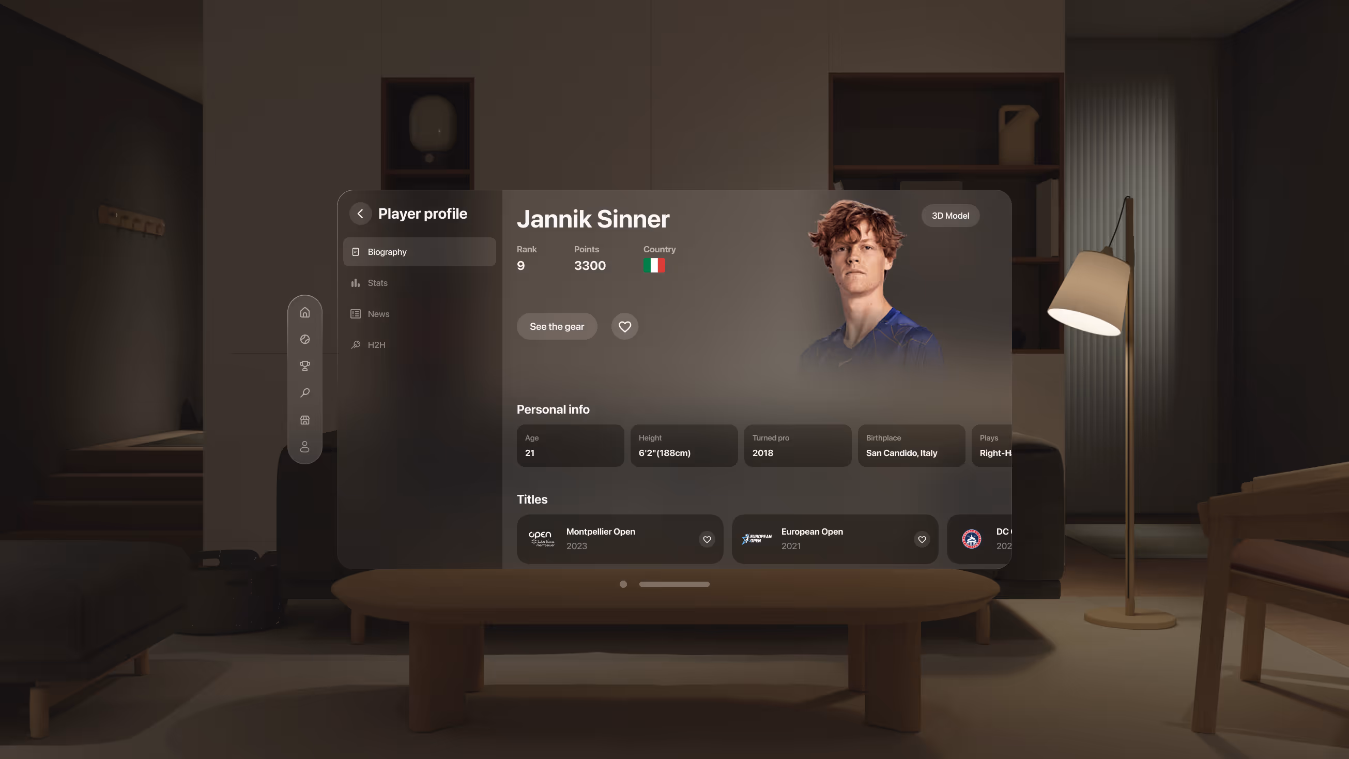Click the dot beside the window bar
This screenshot has height=759, width=1349.
(x=623, y=584)
